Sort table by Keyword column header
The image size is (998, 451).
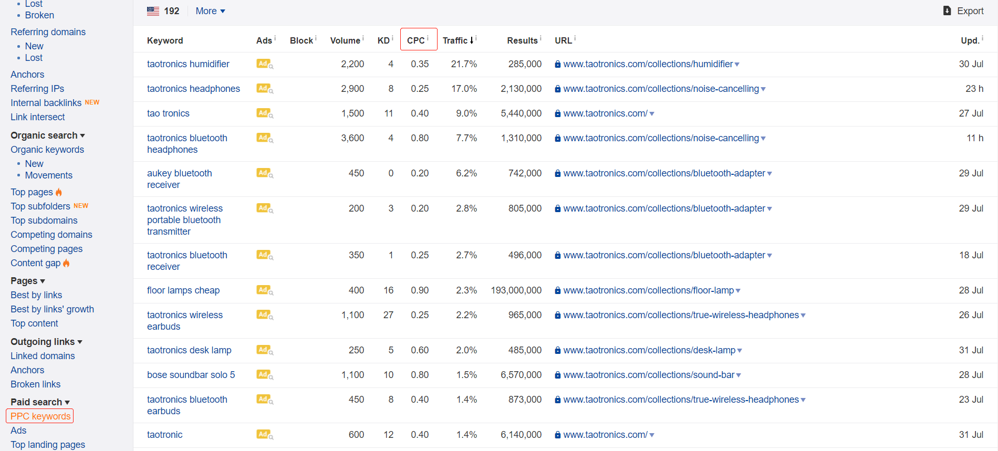pos(165,40)
